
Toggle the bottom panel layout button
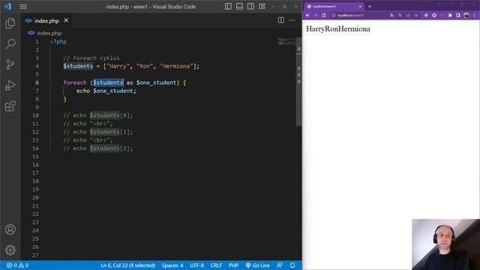coord(239,7)
